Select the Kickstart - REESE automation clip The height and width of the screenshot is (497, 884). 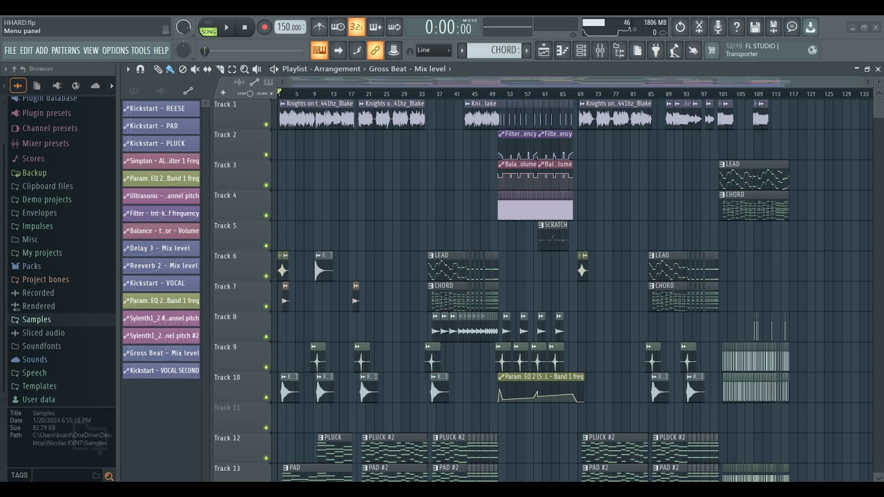pyautogui.click(x=161, y=108)
